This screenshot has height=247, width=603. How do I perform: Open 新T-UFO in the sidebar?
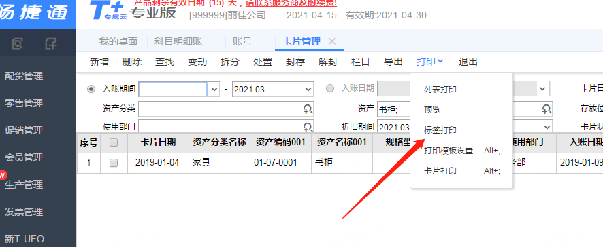coord(25,240)
